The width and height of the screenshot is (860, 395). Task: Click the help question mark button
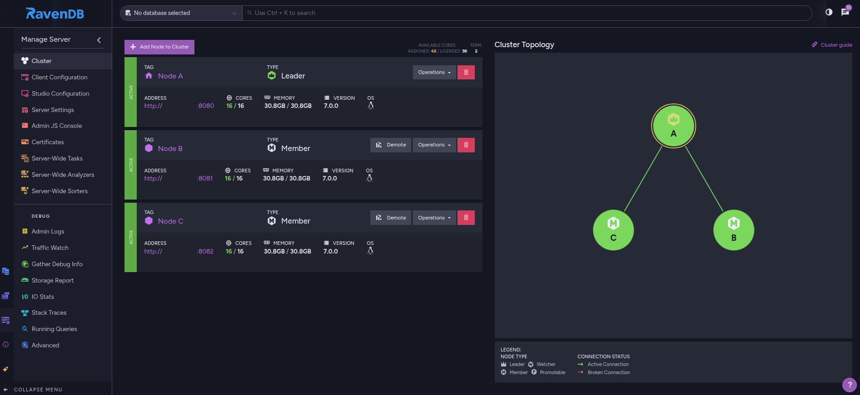coord(850,385)
